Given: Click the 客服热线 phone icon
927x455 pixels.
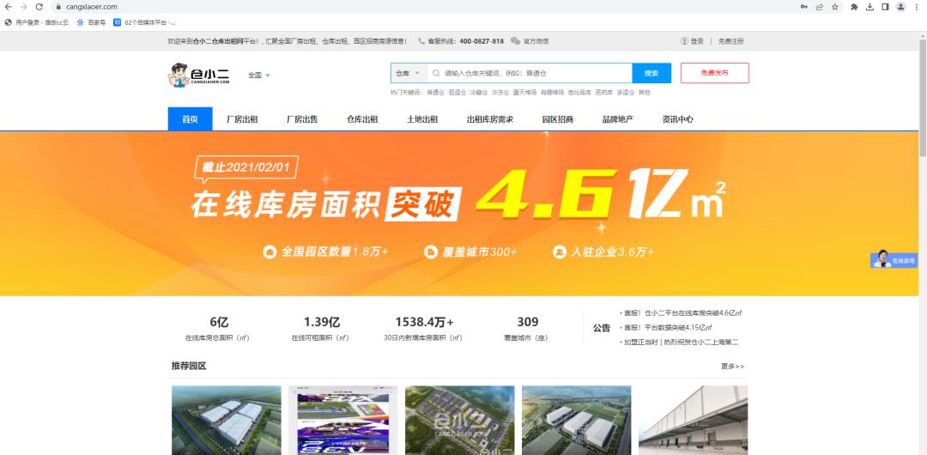Looking at the screenshot, I should pos(421,41).
